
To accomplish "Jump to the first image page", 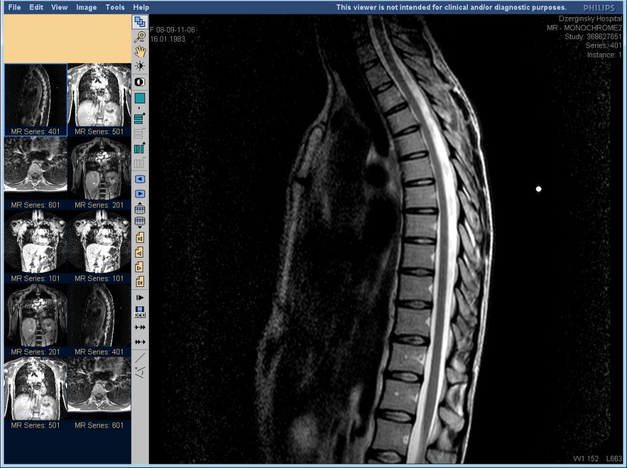I will (x=140, y=238).
